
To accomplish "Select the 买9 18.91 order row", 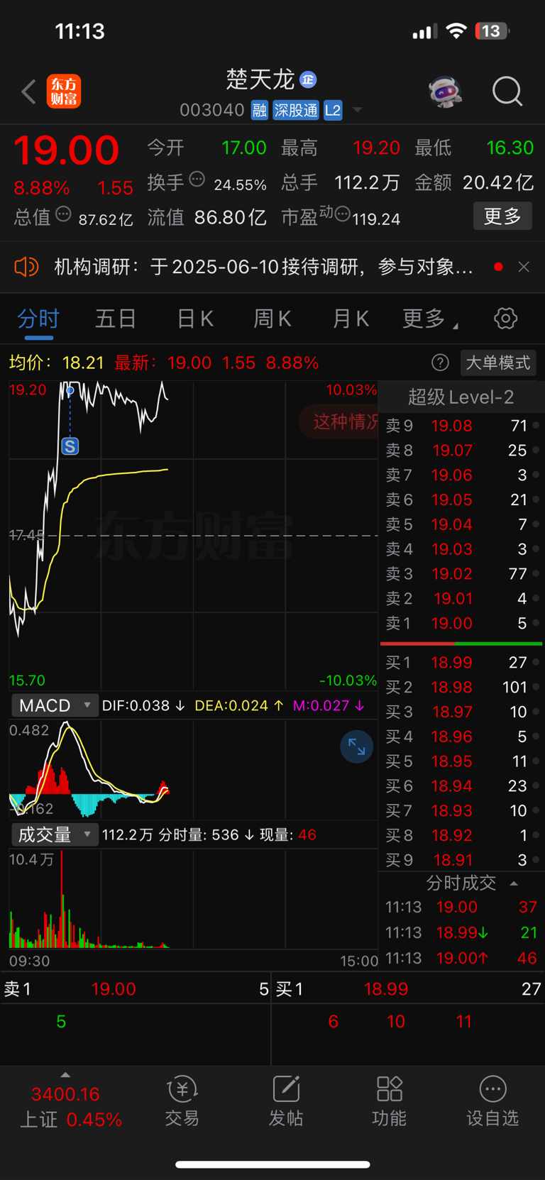I will click(x=461, y=860).
